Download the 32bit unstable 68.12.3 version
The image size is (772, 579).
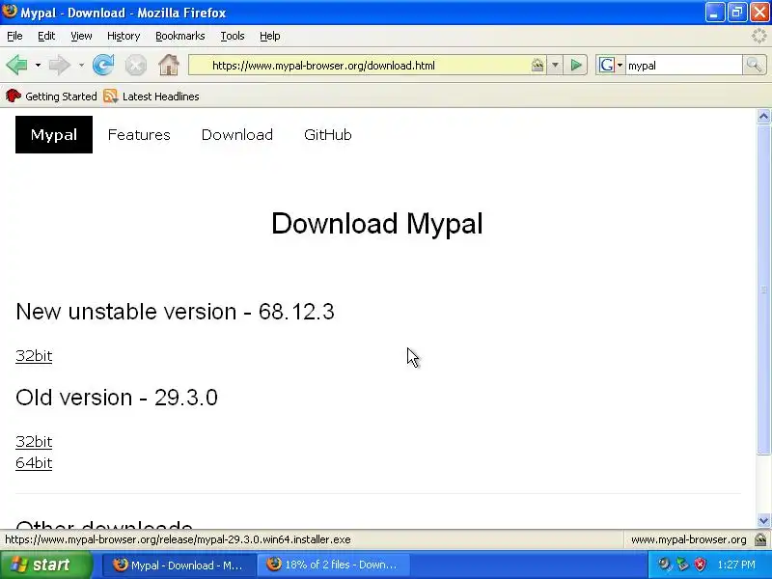[x=34, y=355]
